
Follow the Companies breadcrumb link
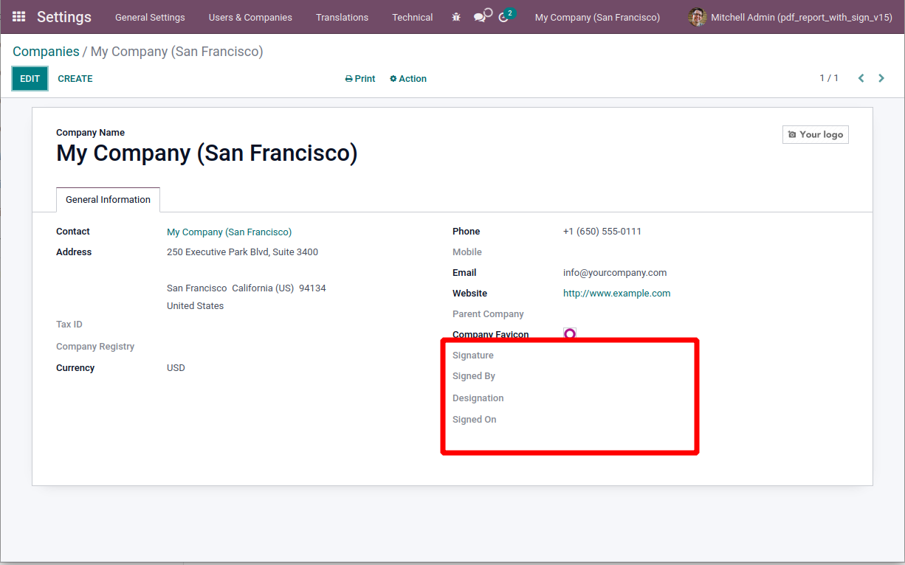pyautogui.click(x=46, y=52)
